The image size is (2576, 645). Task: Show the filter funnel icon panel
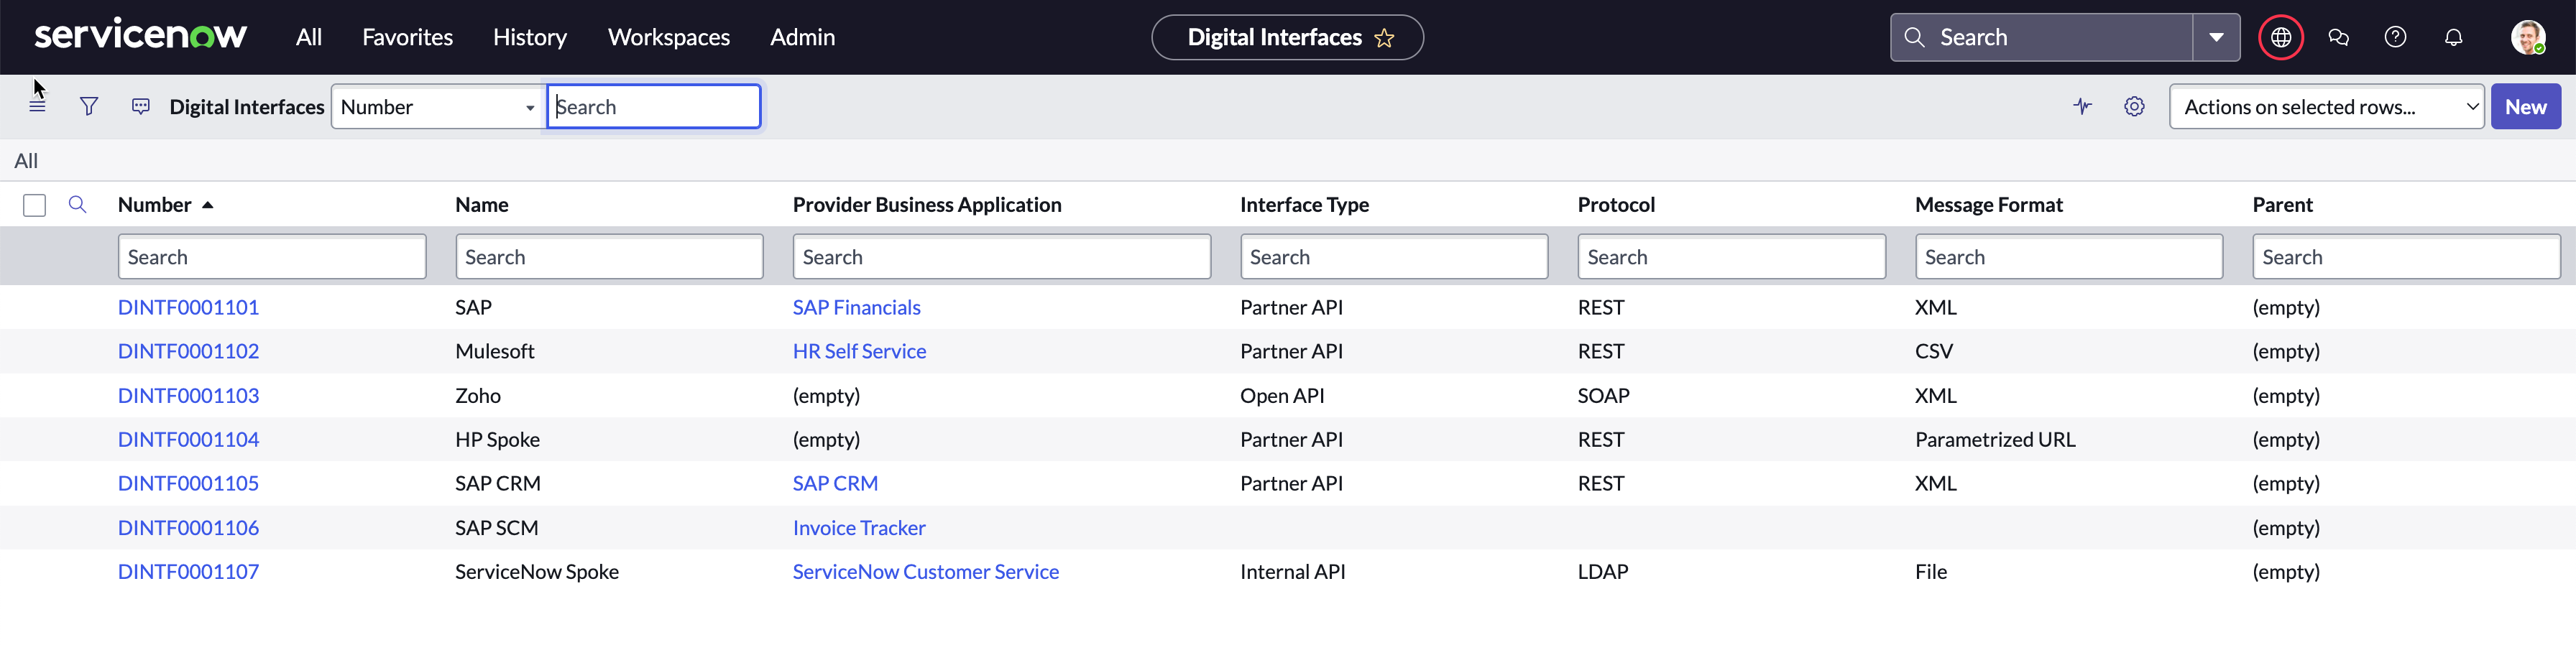click(89, 106)
